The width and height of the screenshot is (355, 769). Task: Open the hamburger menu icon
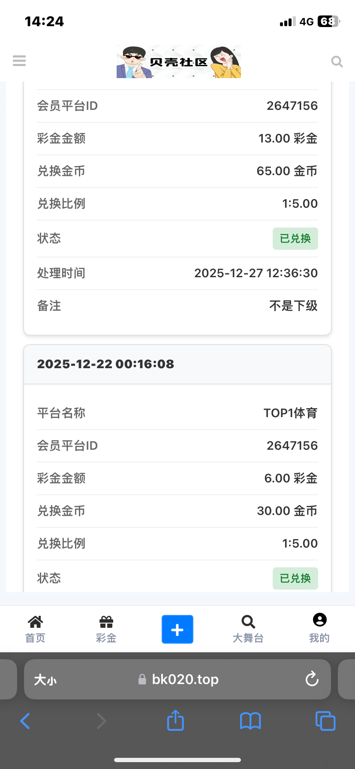[x=19, y=61]
